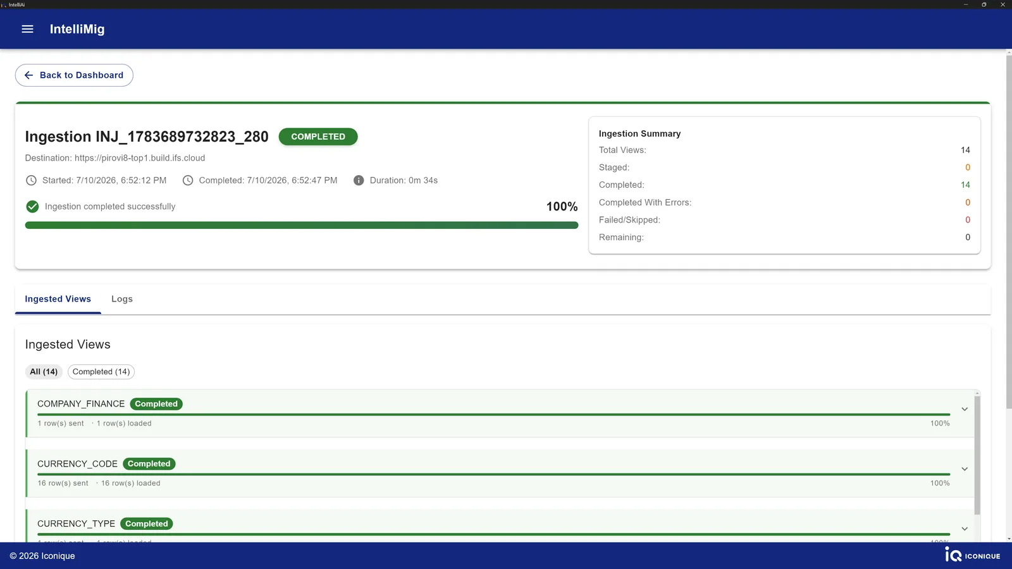The image size is (1012, 569).
Task: Filter by the Completed (14) chip
Action: pyautogui.click(x=101, y=372)
